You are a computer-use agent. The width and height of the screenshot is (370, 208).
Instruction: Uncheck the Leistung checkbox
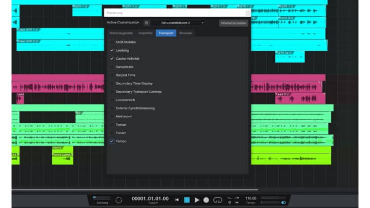click(x=112, y=50)
